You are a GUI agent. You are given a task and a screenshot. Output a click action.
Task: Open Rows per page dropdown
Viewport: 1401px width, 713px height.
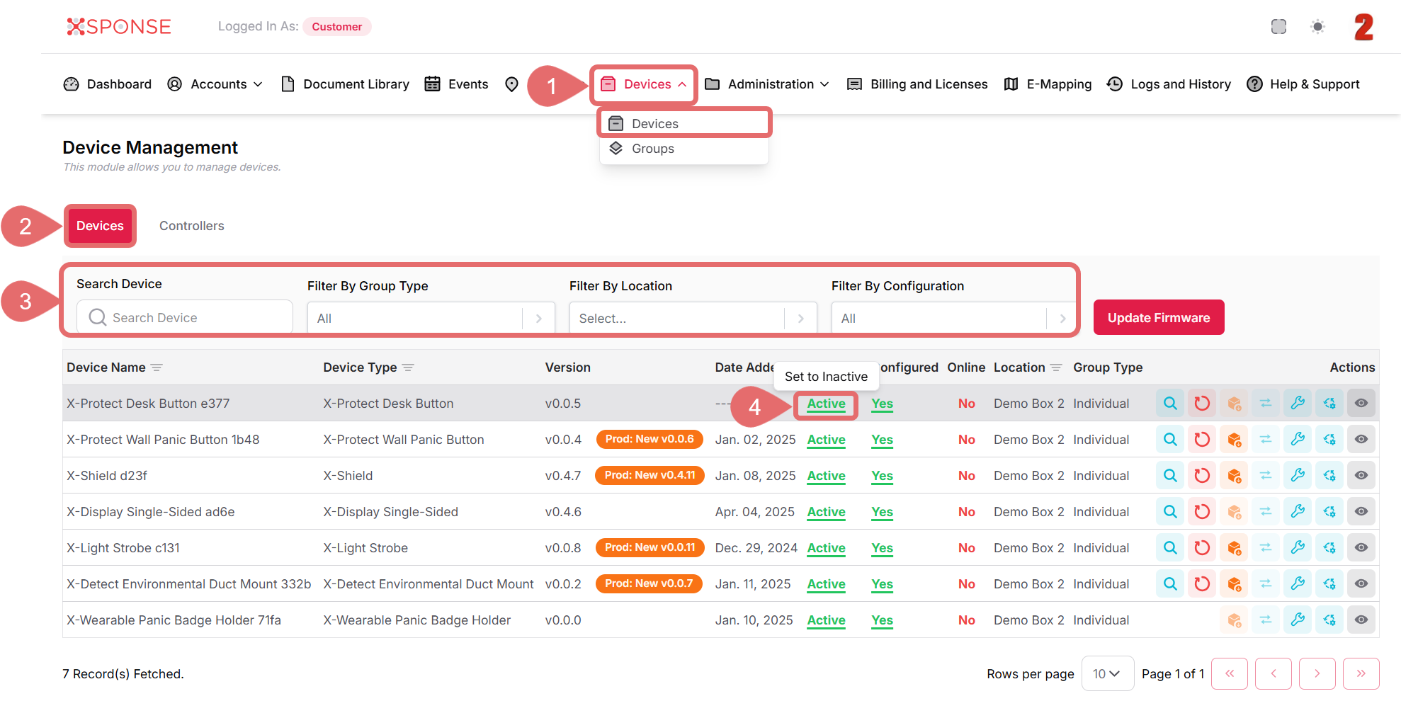tap(1106, 674)
